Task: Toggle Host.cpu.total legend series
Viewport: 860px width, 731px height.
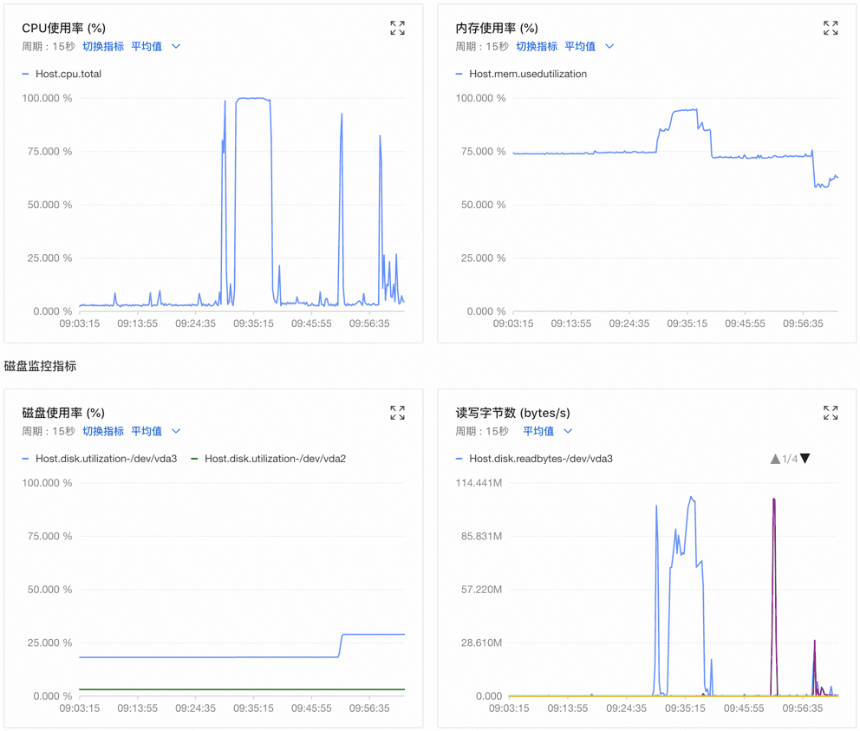Action: coord(62,74)
